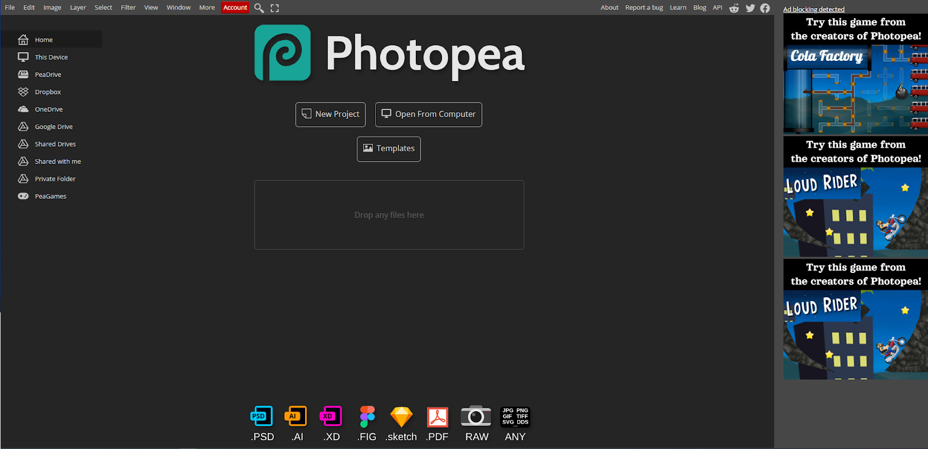Open Photopea's Reddit page icon
The height and width of the screenshot is (449, 928).
[x=734, y=8]
